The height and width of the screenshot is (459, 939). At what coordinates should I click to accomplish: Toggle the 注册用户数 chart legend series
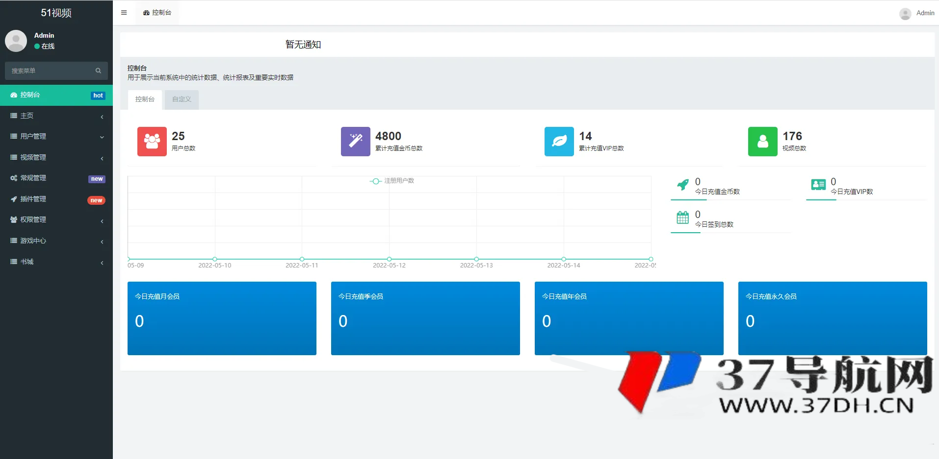tap(392, 181)
